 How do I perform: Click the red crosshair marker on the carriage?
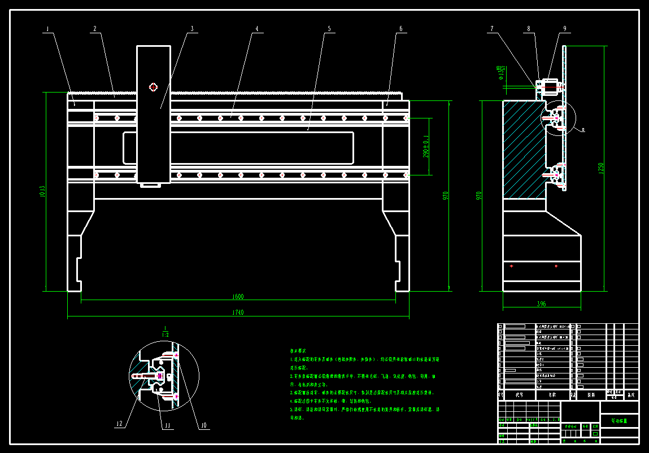(153, 87)
